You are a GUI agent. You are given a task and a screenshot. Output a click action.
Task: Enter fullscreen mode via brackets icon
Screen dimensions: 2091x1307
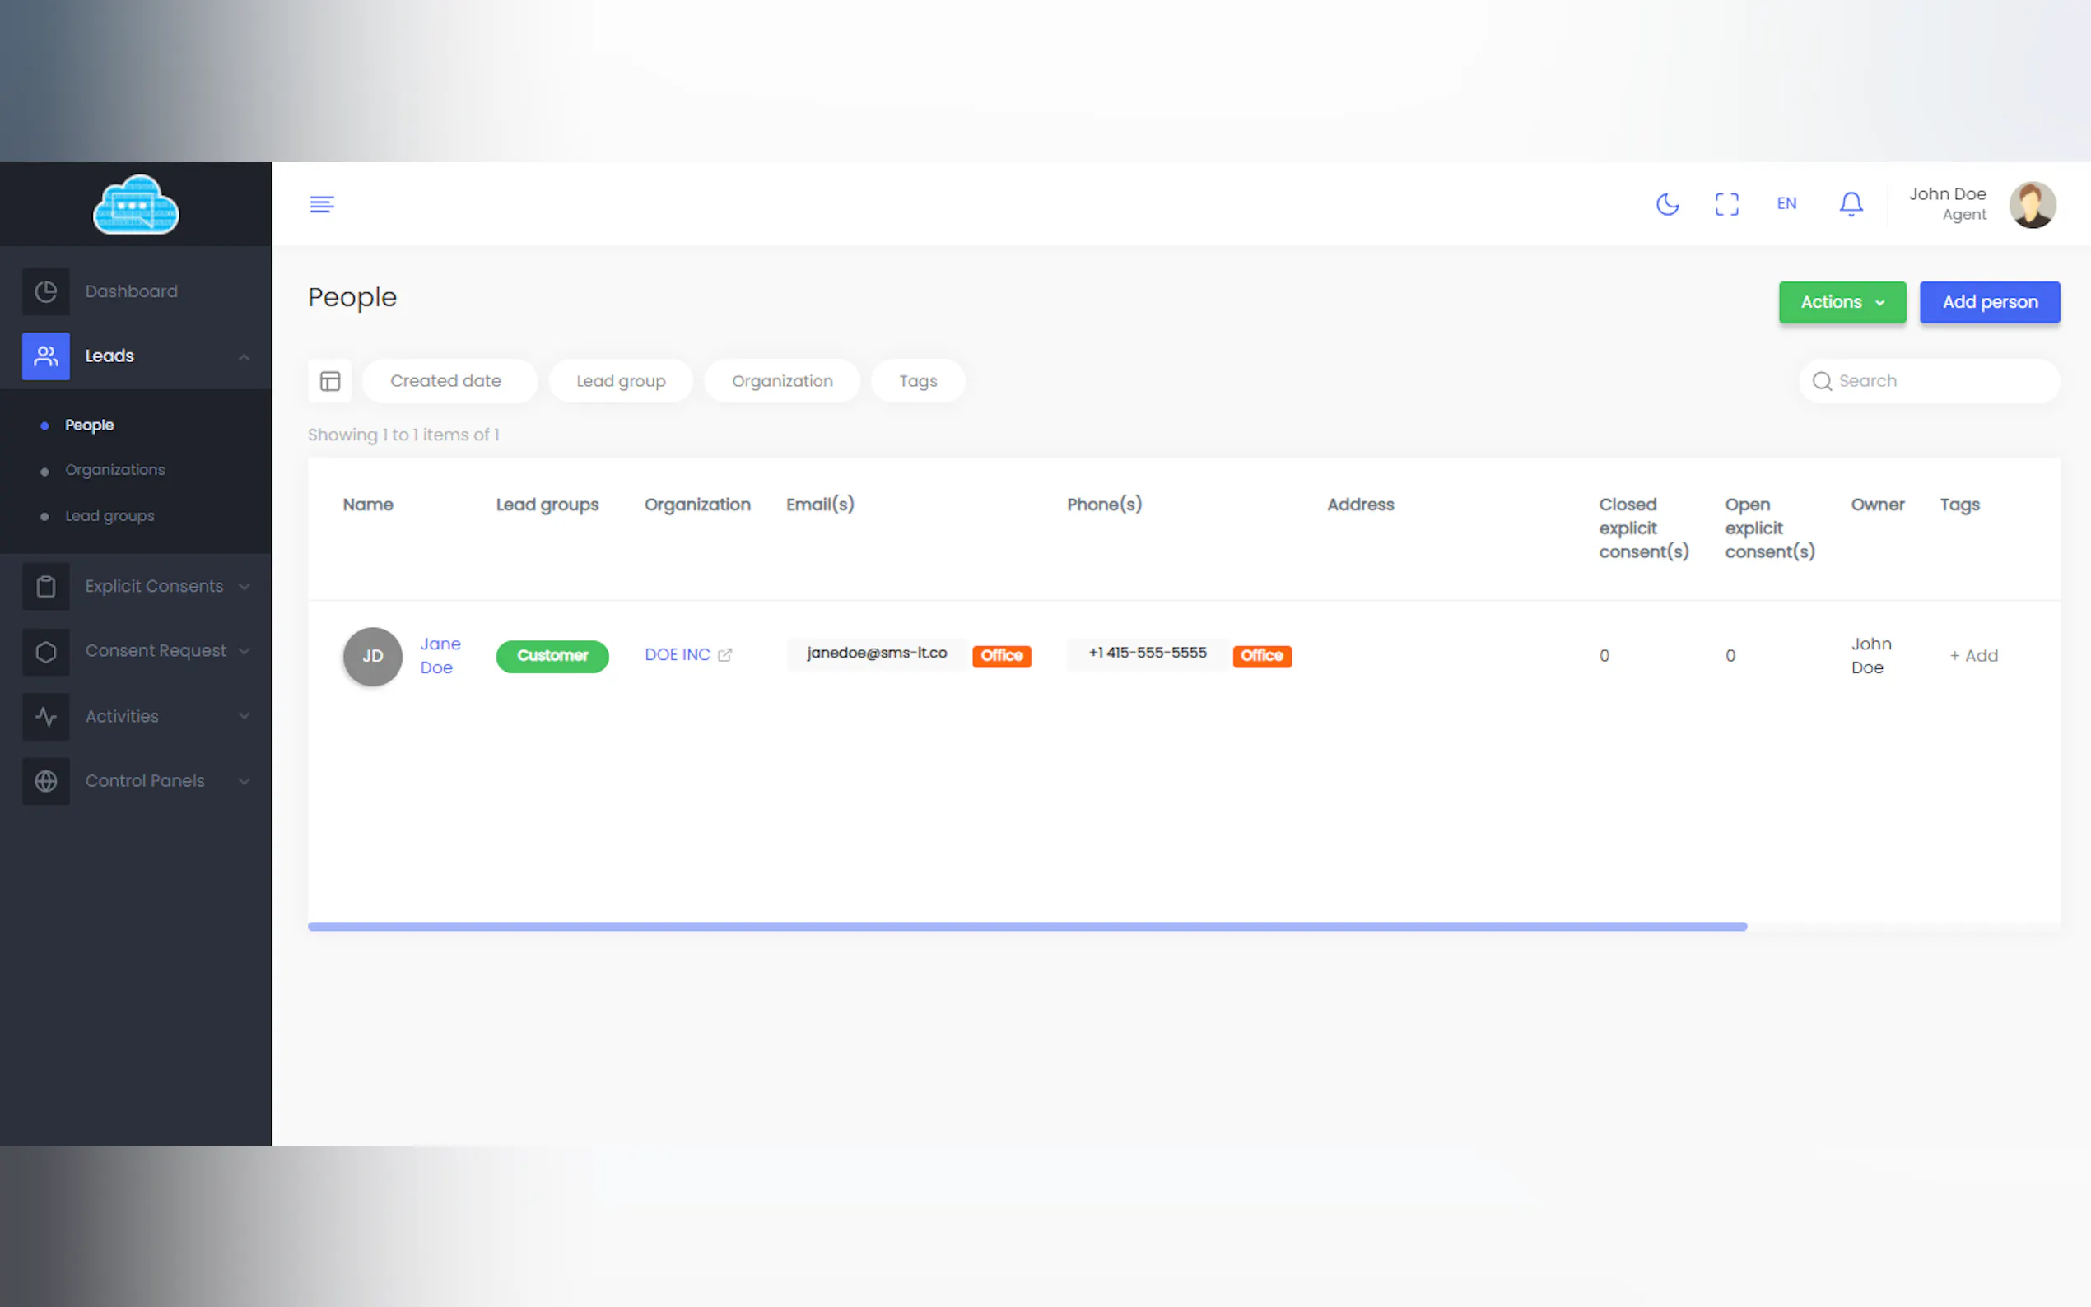coord(1726,204)
